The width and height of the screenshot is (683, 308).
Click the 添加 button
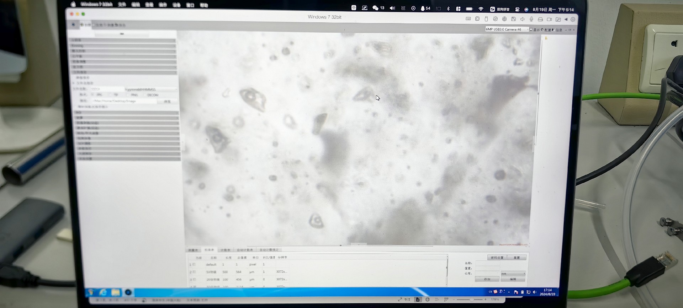487,279
